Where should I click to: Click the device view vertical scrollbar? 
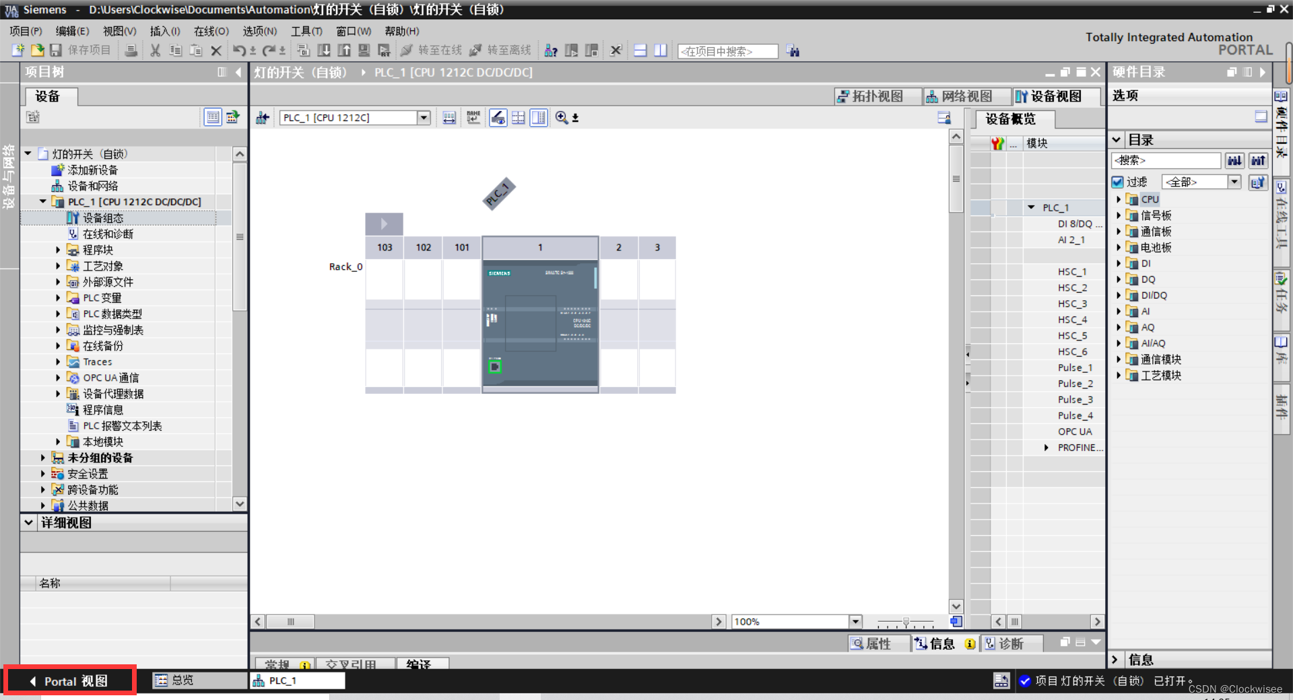click(956, 178)
